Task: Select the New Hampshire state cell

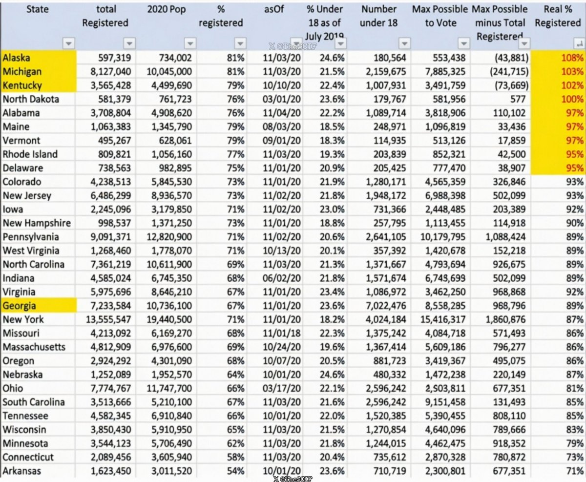Action: [x=38, y=223]
